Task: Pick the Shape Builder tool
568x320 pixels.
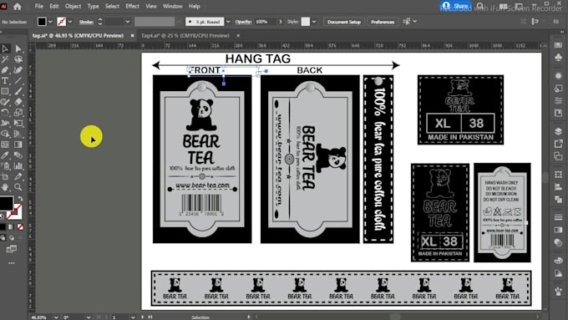Action: click(x=5, y=134)
